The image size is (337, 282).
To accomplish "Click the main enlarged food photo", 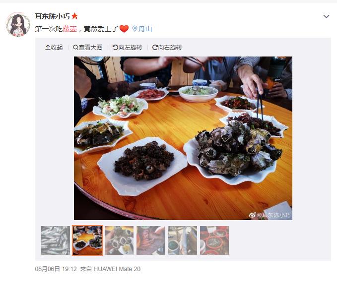I will (x=183, y=138).
